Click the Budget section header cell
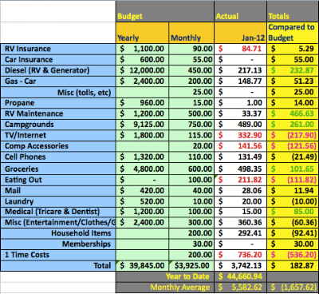 tap(165, 11)
